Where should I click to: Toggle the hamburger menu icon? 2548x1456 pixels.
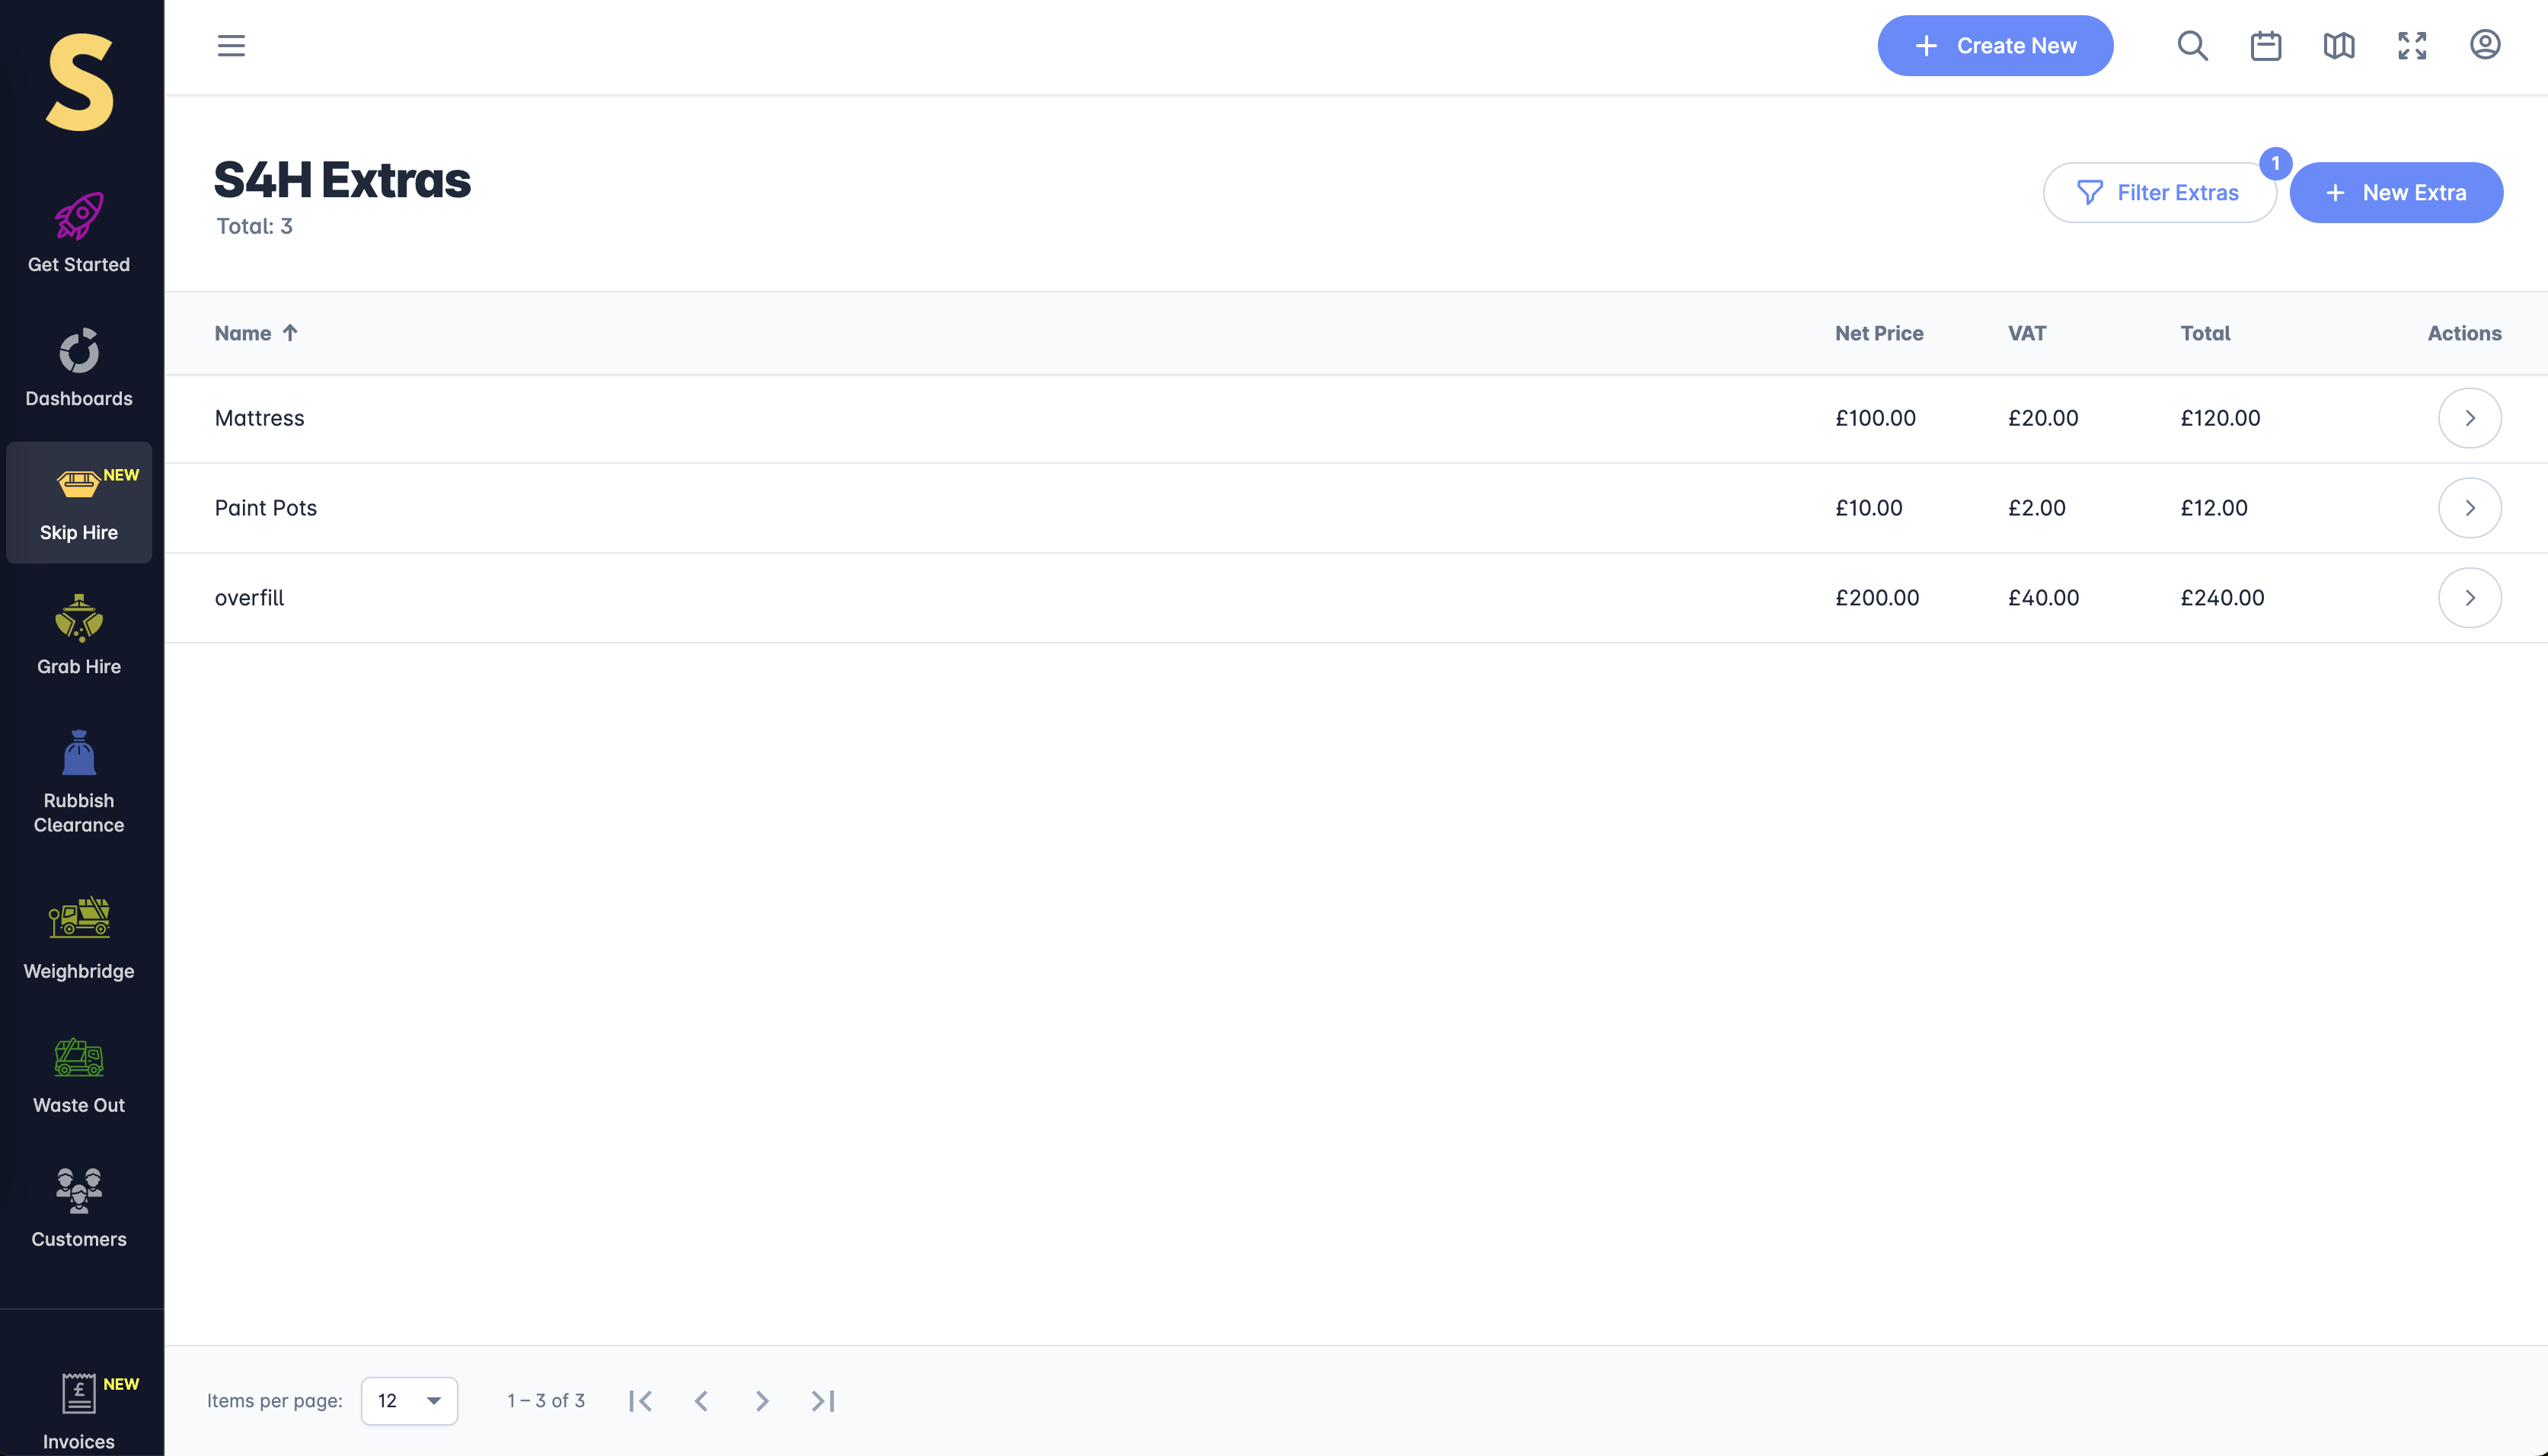coord(231,46)
